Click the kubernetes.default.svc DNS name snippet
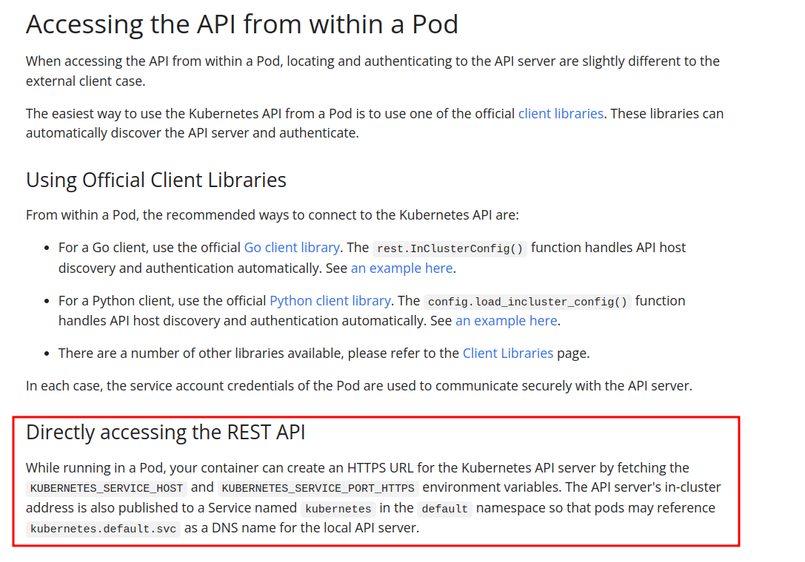805x562 pixels. pos(103,529)
